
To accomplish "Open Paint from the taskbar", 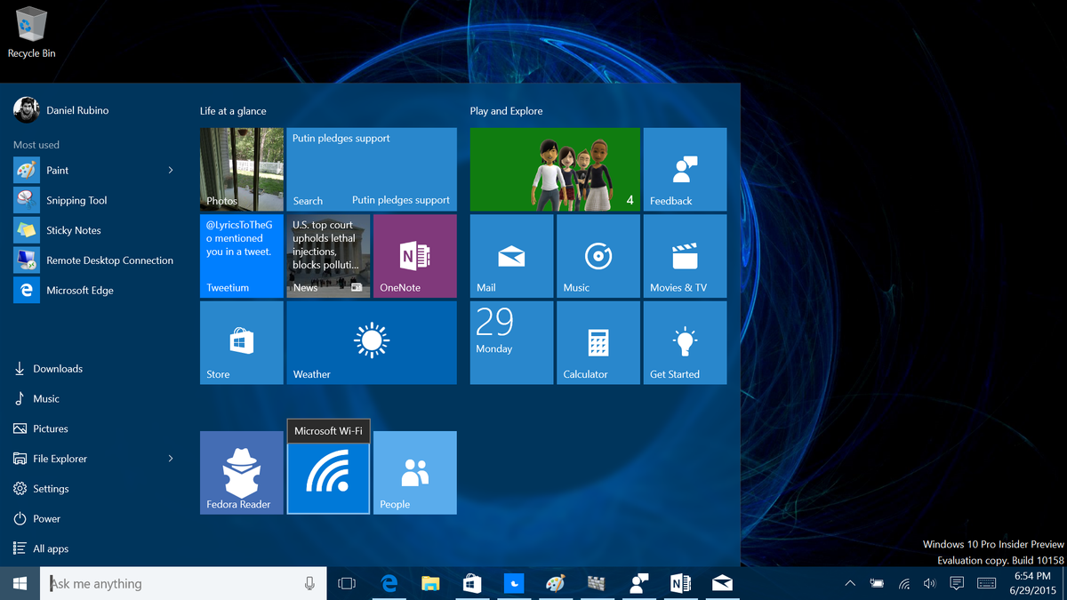I will [x=555, y=583].
